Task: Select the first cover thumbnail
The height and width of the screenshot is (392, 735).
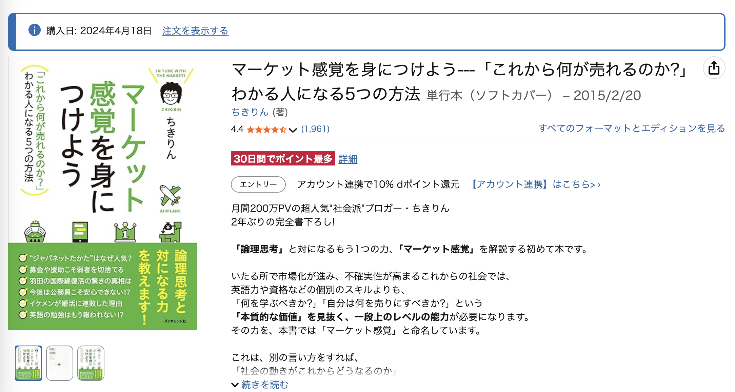Action: click(28, 363)
